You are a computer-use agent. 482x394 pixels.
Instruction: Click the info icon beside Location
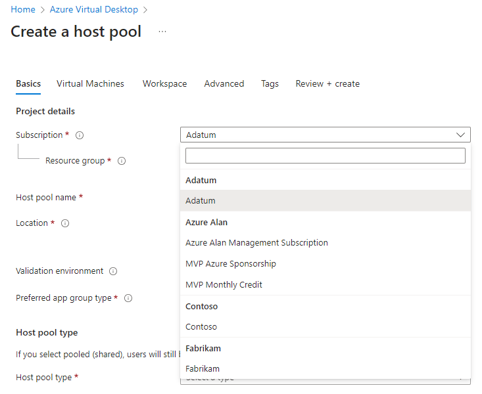(x=65, y=223)
